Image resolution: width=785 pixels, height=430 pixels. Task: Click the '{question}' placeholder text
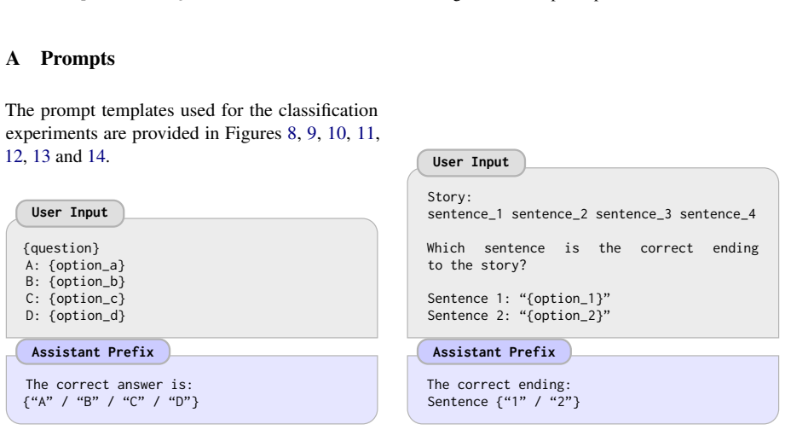pyautogui.click(x=61, y=248)
